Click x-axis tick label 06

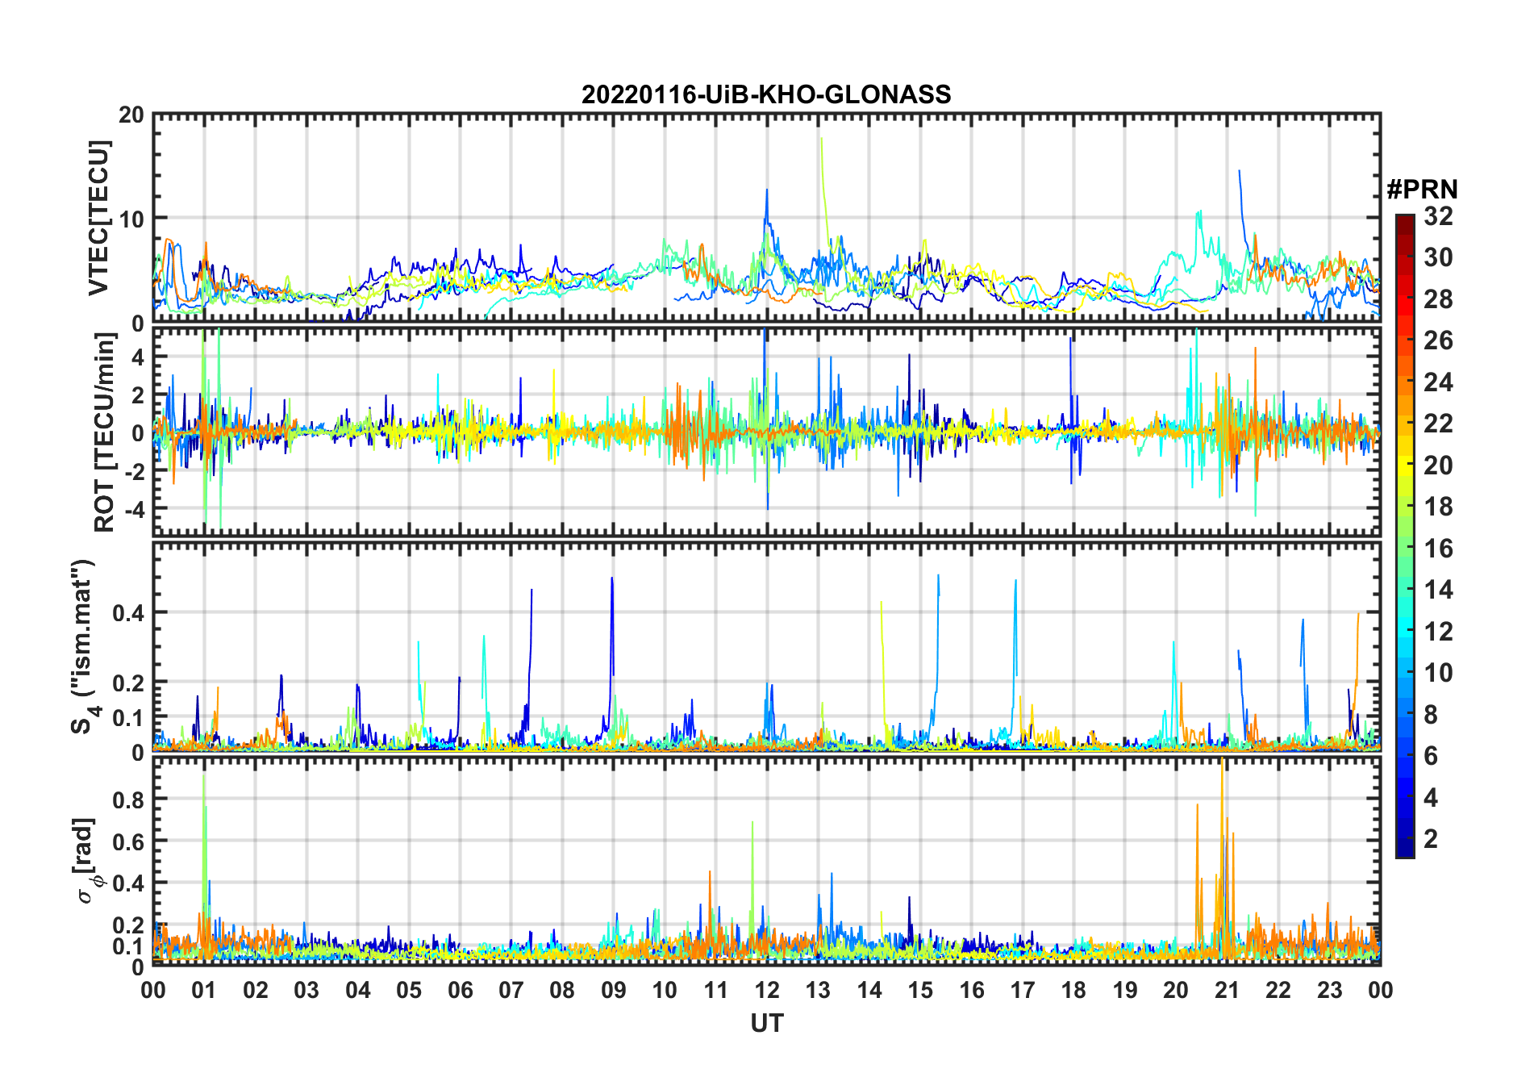point(460,990)
